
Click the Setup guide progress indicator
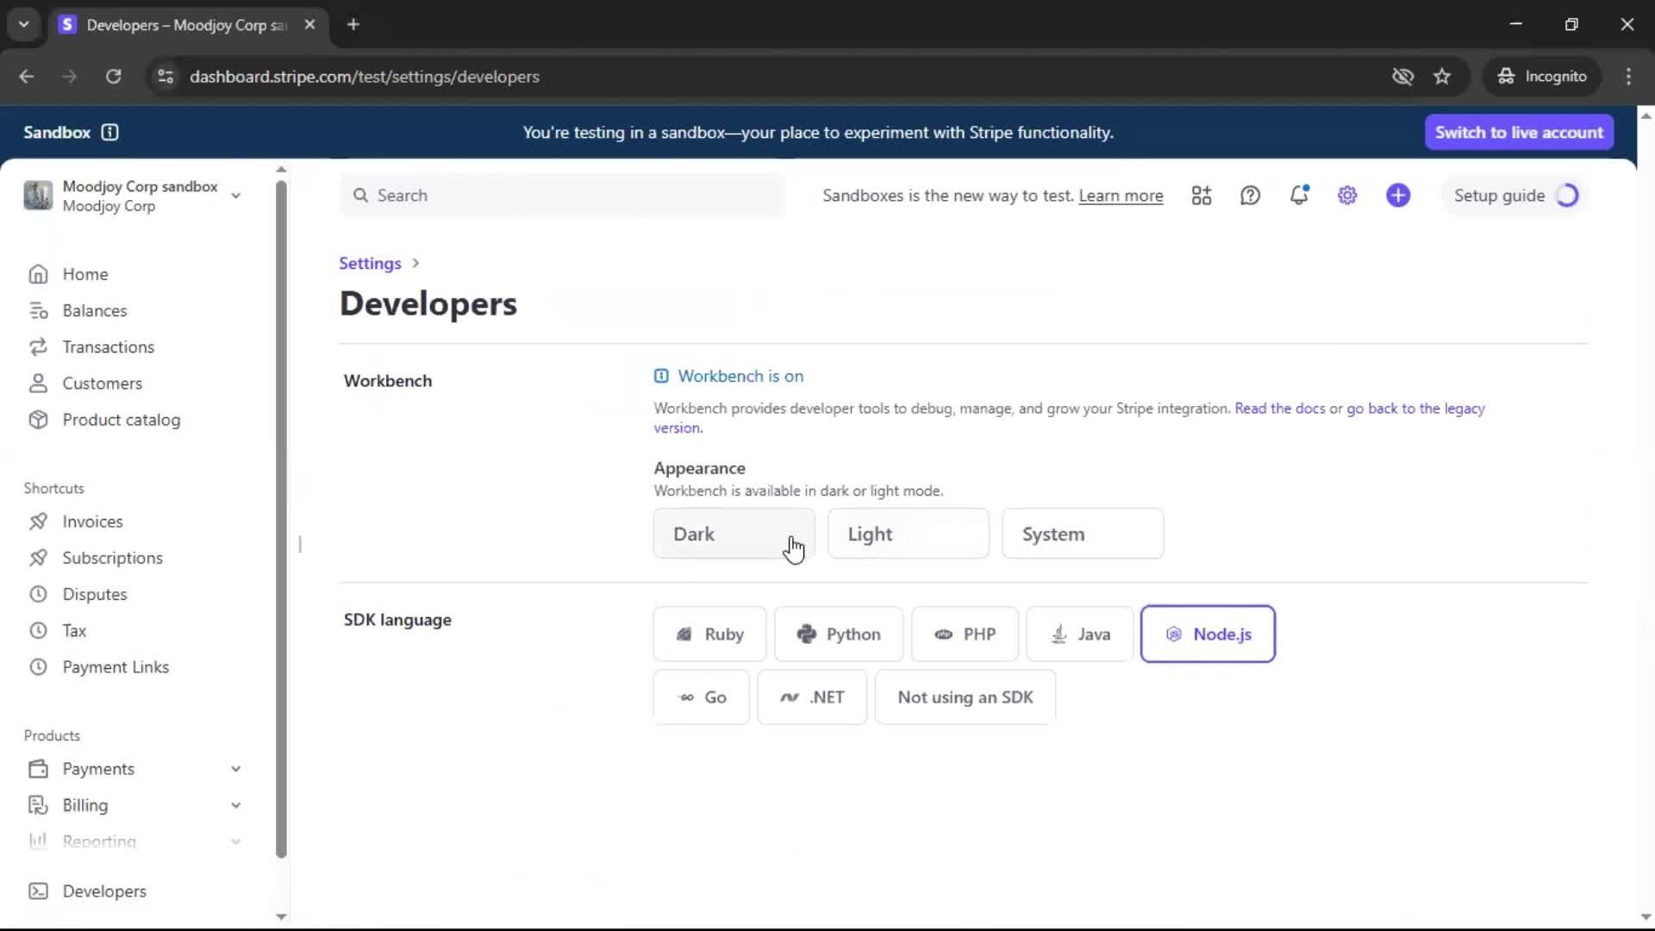tap(1567, 196)
